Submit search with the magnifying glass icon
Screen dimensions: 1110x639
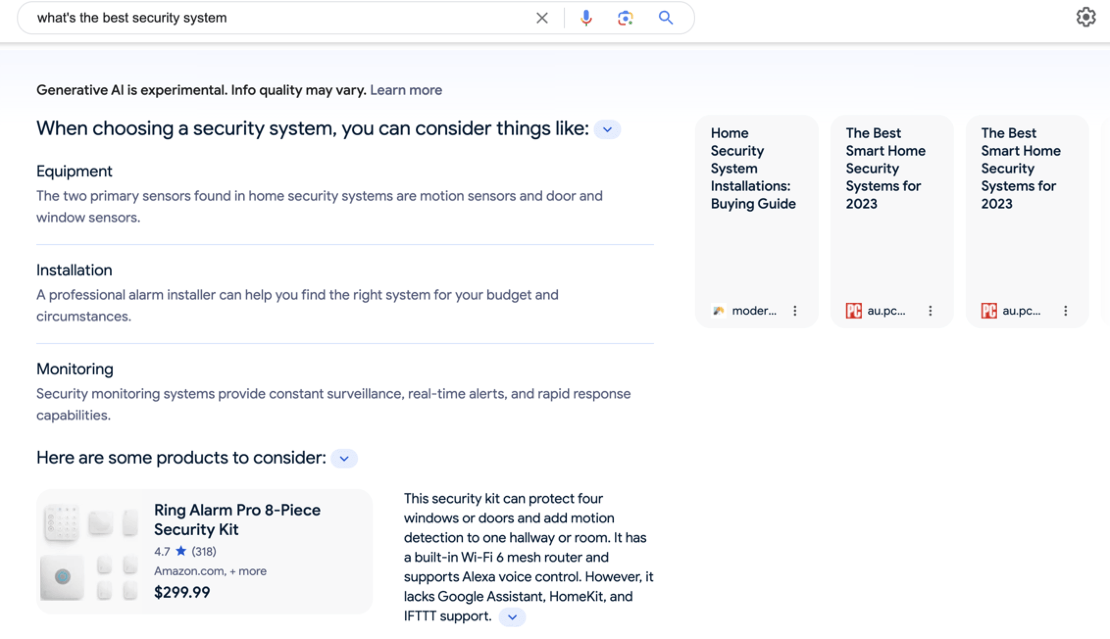pos(665,18)
